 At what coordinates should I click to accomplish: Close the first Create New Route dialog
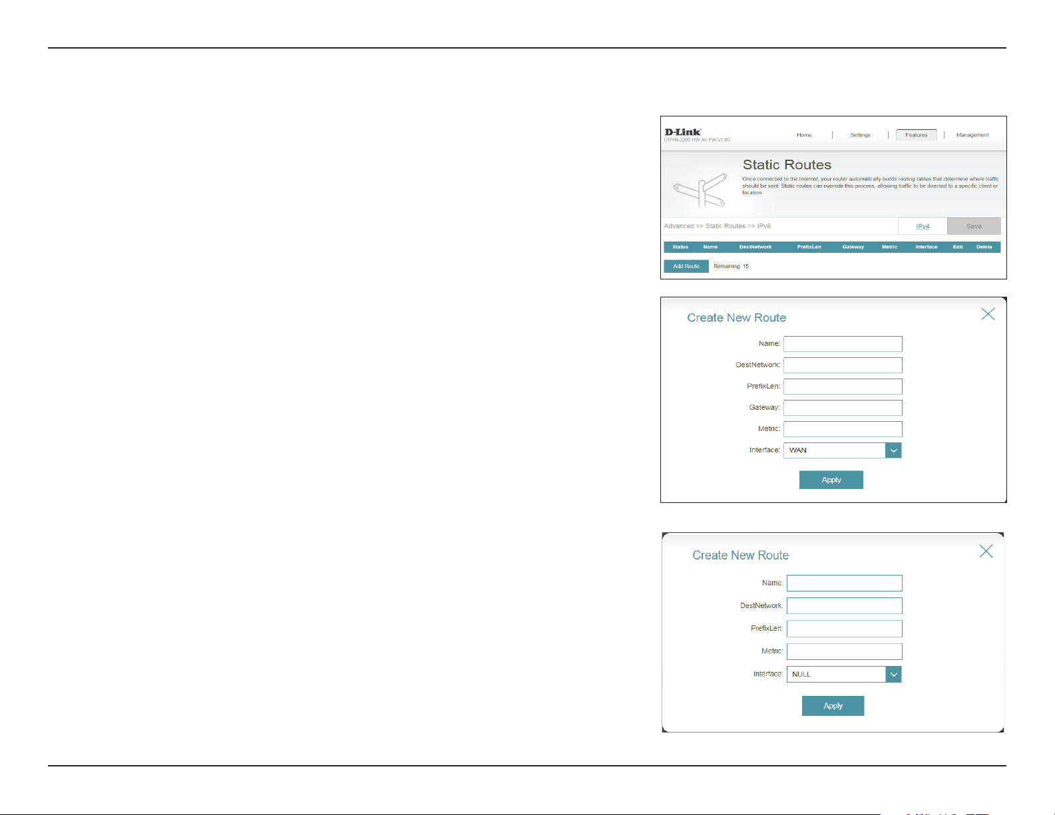click(988, 314)
